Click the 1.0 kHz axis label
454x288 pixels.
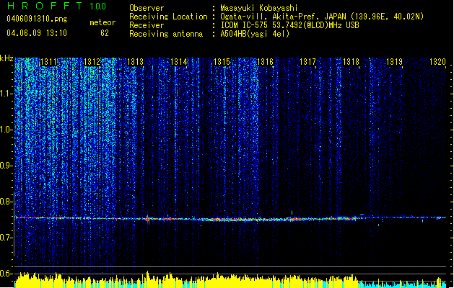(6, 130)
